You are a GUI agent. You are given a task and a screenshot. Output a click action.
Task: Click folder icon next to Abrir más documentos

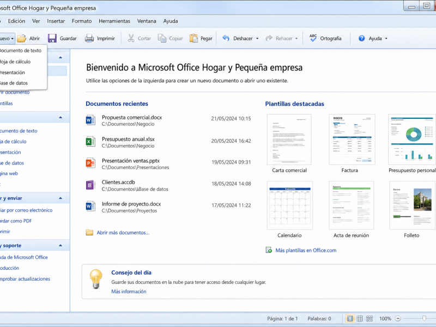click(x=89, y=233)
